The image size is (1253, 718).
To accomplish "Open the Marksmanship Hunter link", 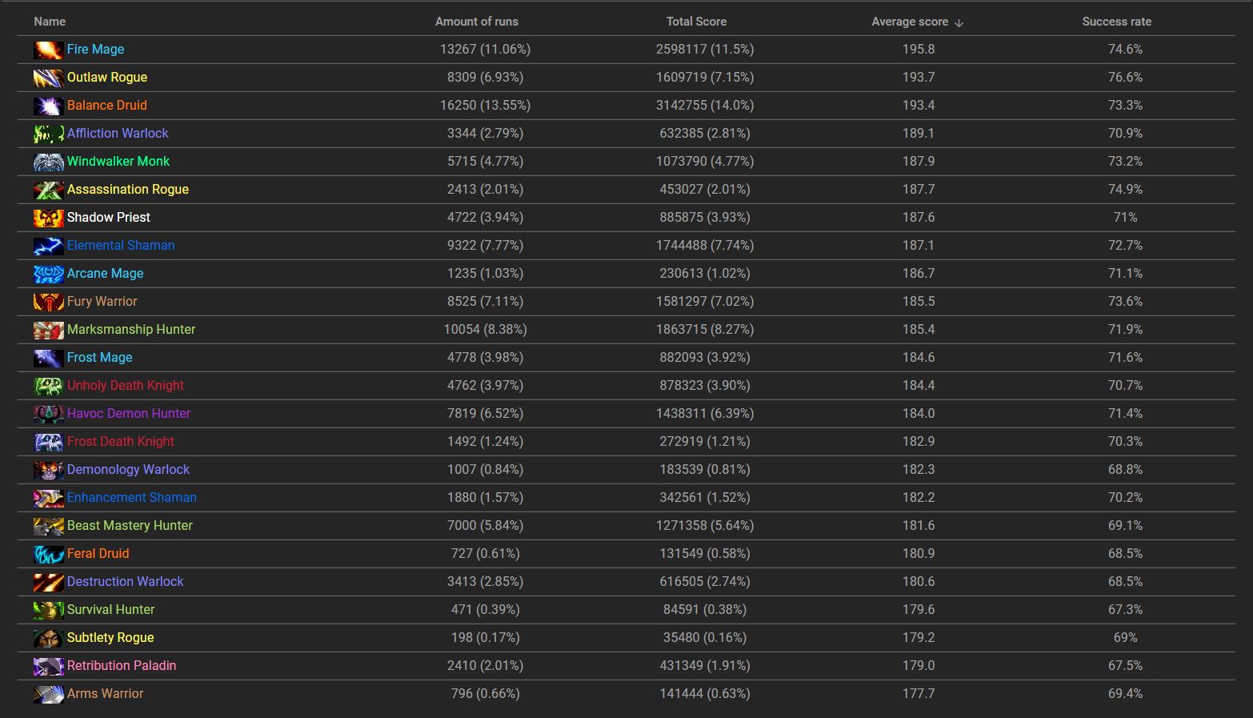I will coord(131,329).
